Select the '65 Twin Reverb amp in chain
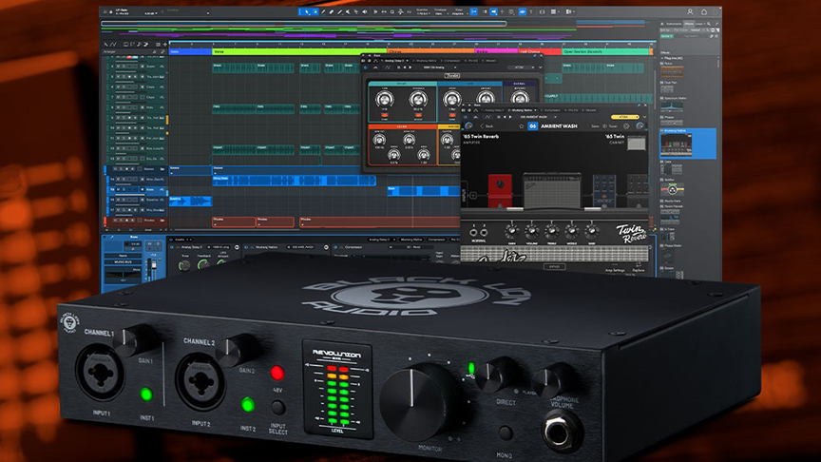This screenshot has height=462, width=821. 552,190
